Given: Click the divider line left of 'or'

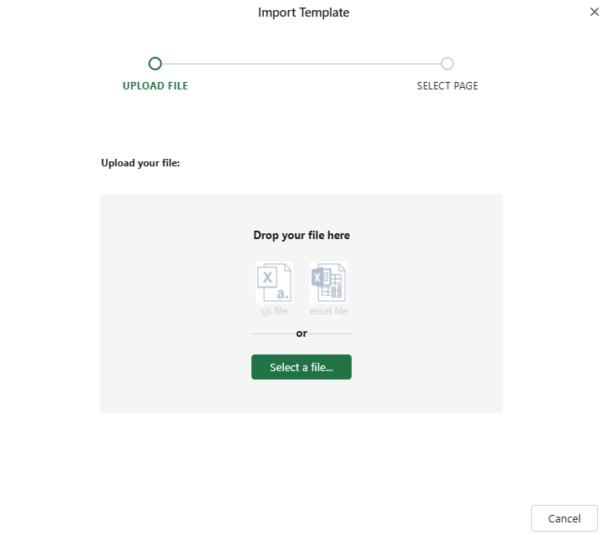Looking at the screenshot, I should [271, 334].
